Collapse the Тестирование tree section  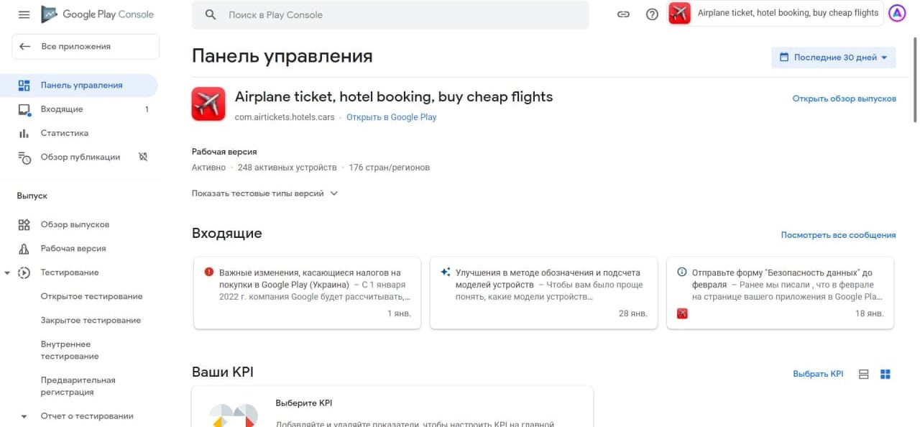tap(7, 273)
